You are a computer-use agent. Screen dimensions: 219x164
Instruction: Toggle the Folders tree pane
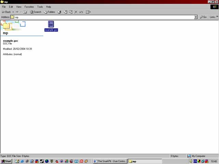pos(49,12)
